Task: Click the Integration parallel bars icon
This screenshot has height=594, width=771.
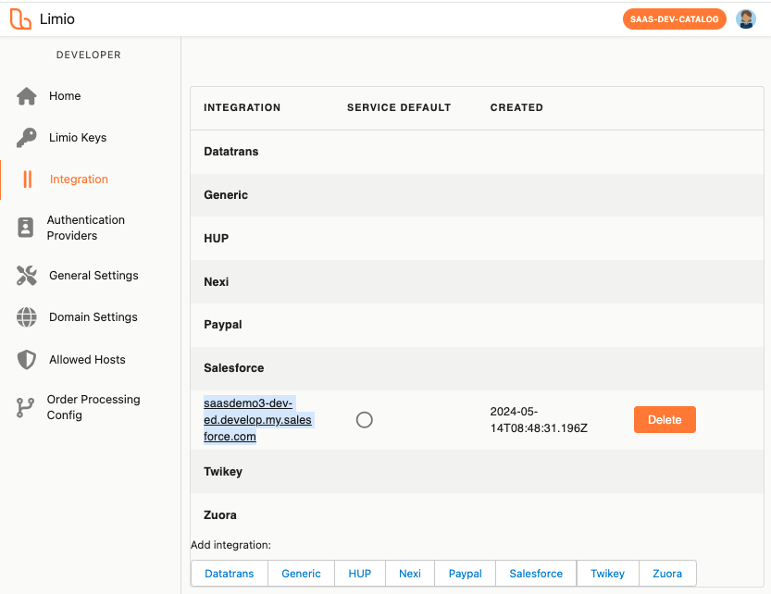Action: tap(28, 179)
